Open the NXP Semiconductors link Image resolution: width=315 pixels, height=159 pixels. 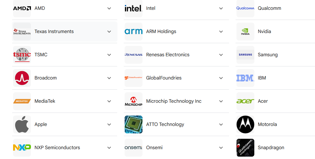click(x=57, y=148)
